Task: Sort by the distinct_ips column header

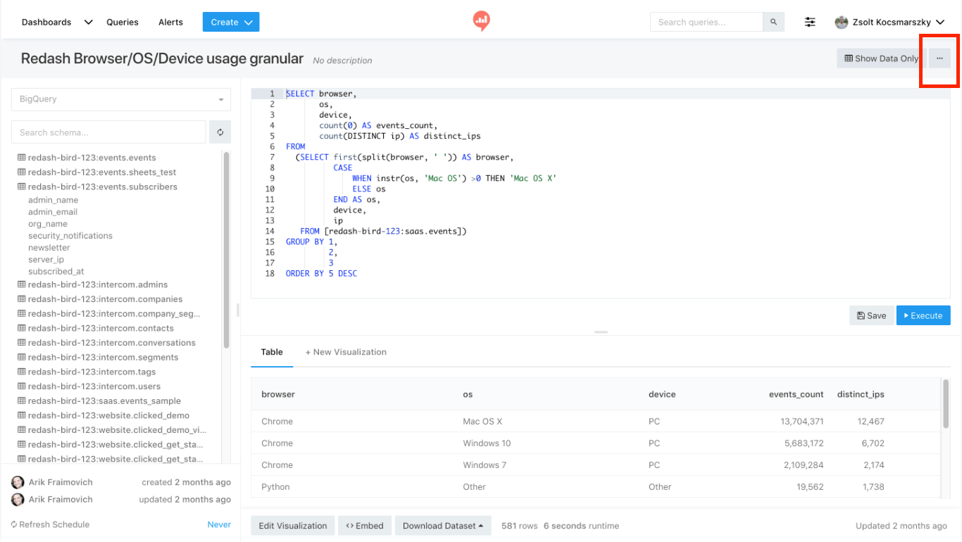Action: [x=861, y=394]
